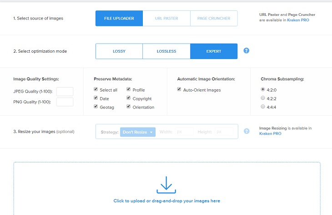Screen dimensions: 332x215
Task: Choose LOSSY optimization mode
Action: (119, 51)
